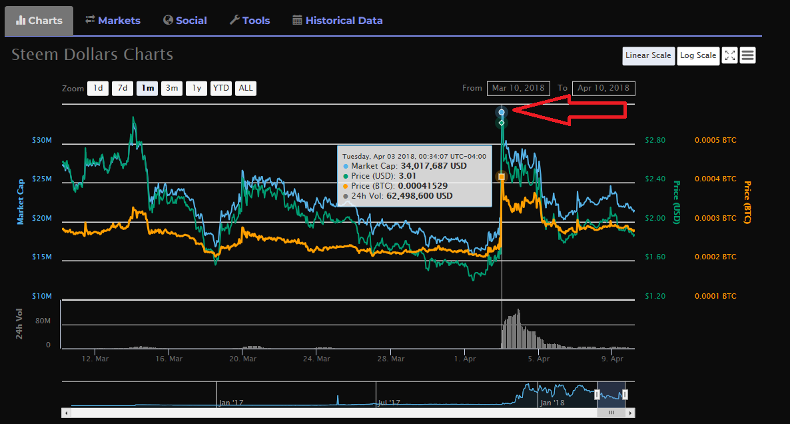This screenshot has height=424, width=790.
Task: Click the 20. Mar date label
Action: (243, 359)
